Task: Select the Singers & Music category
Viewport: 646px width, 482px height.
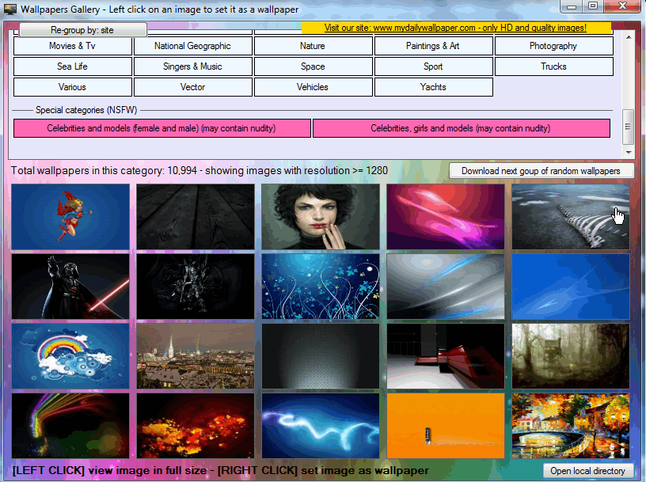Action: click(193, 66)
